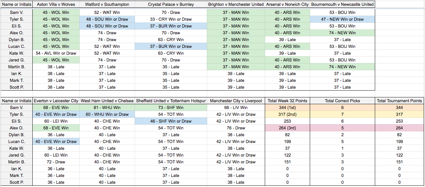Select the 76 - Draw cell for Alex O.
Viewport: 425px width, 187px height.
236,128
